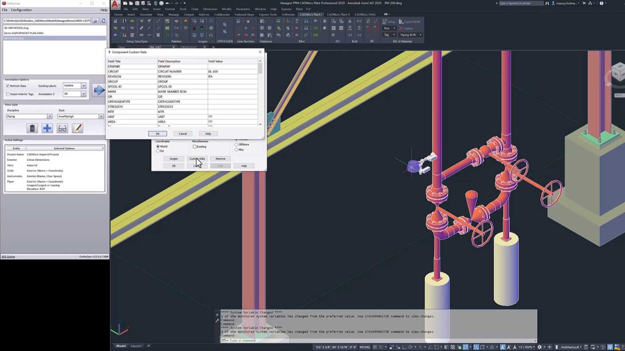Click the Plot (print) icon in quick access toolbar
Viewport: 625px width, 351px height.
[x=161, y=3]
